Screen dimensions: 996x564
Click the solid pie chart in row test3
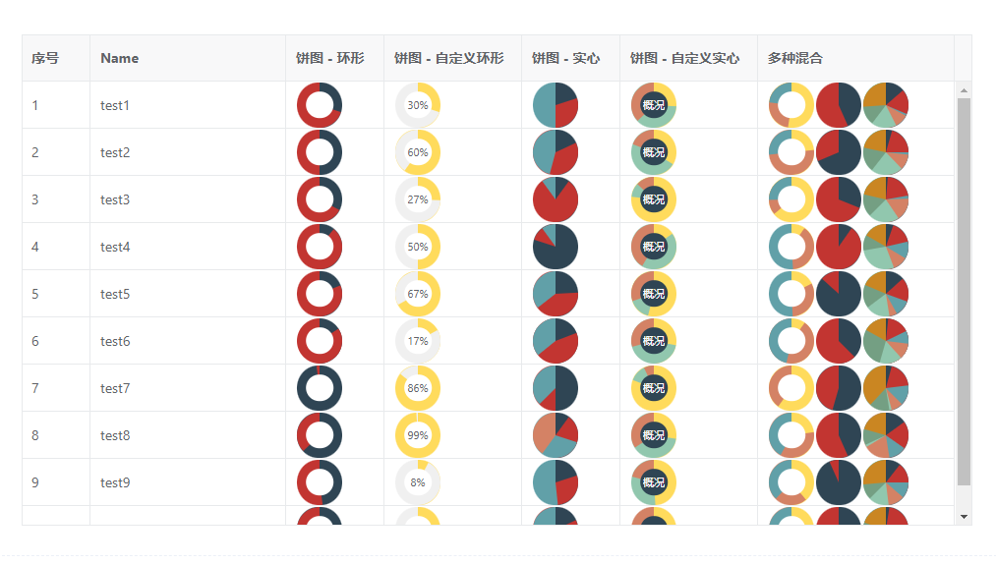pyautogui.click(x=556, y=199)
